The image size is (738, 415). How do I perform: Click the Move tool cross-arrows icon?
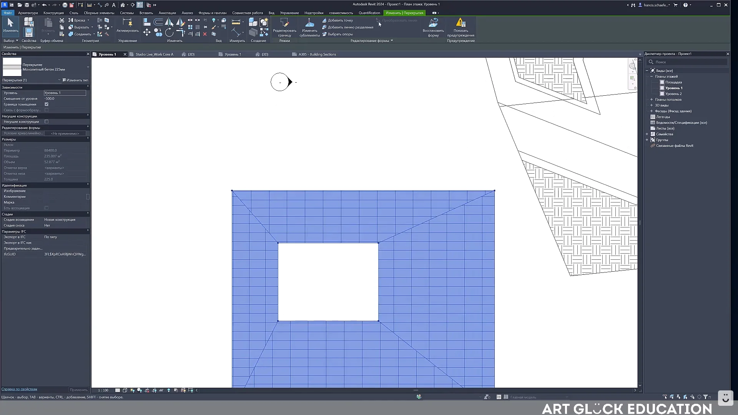pyautogui.click(x=146, y=33)
